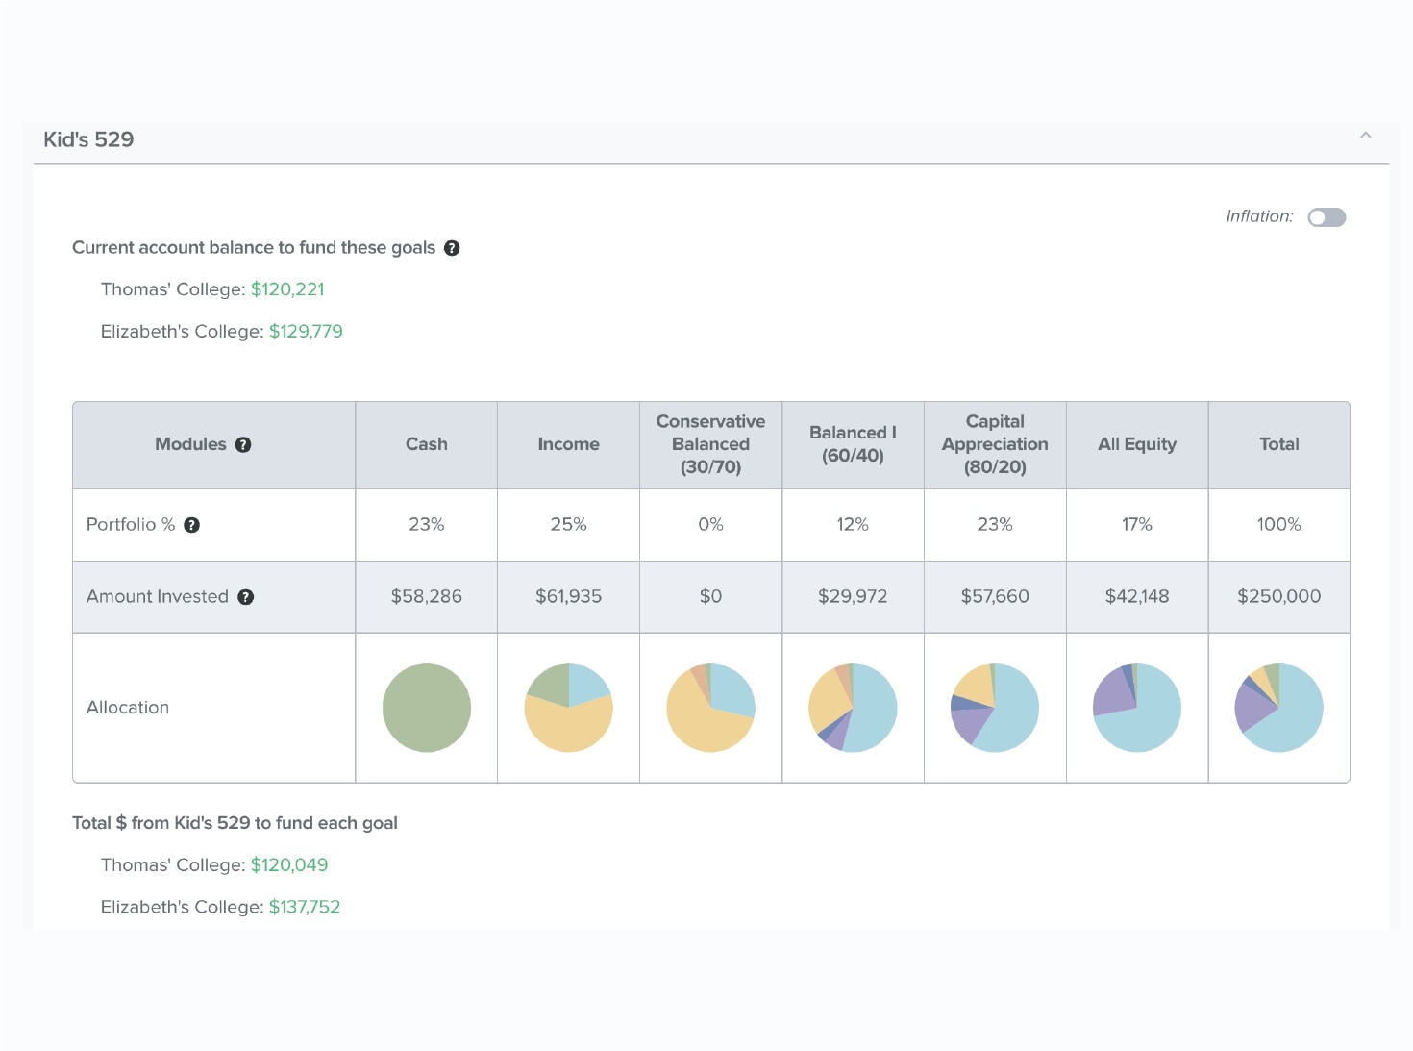Select the Cash allocation pie chart
The image size is (1413, 1051).
tap(427, 708)
